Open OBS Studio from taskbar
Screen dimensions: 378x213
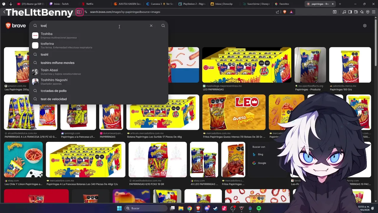click(x=233, y=208)
